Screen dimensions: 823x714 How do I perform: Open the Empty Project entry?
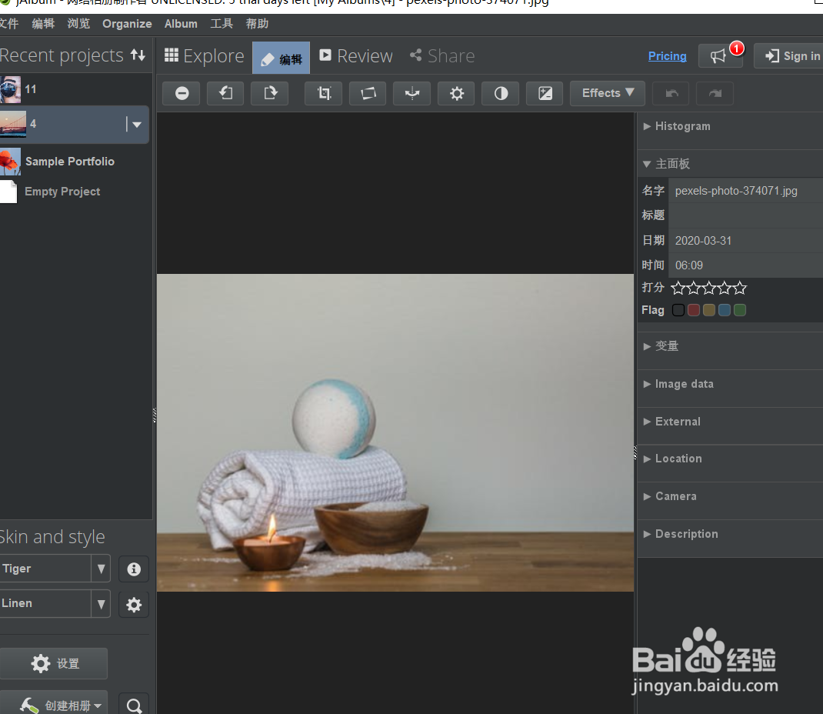tap(62, 192)
